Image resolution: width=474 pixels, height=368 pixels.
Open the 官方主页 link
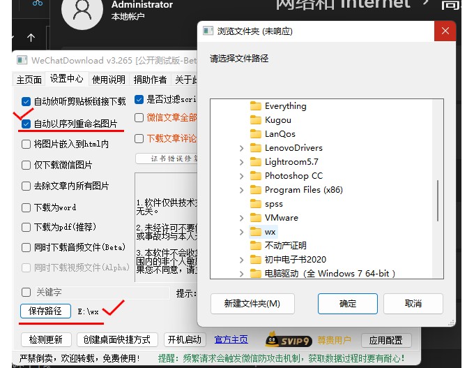[x=231, y=340]
